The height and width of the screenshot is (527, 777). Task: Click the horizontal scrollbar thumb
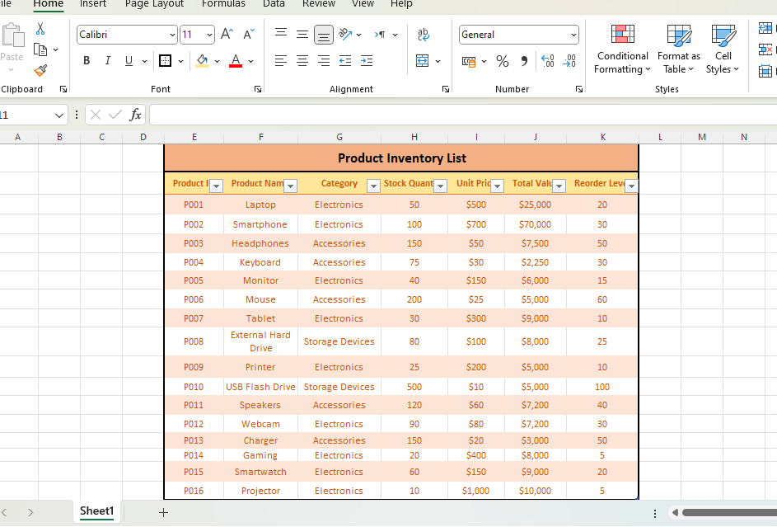tap(729, 513)
